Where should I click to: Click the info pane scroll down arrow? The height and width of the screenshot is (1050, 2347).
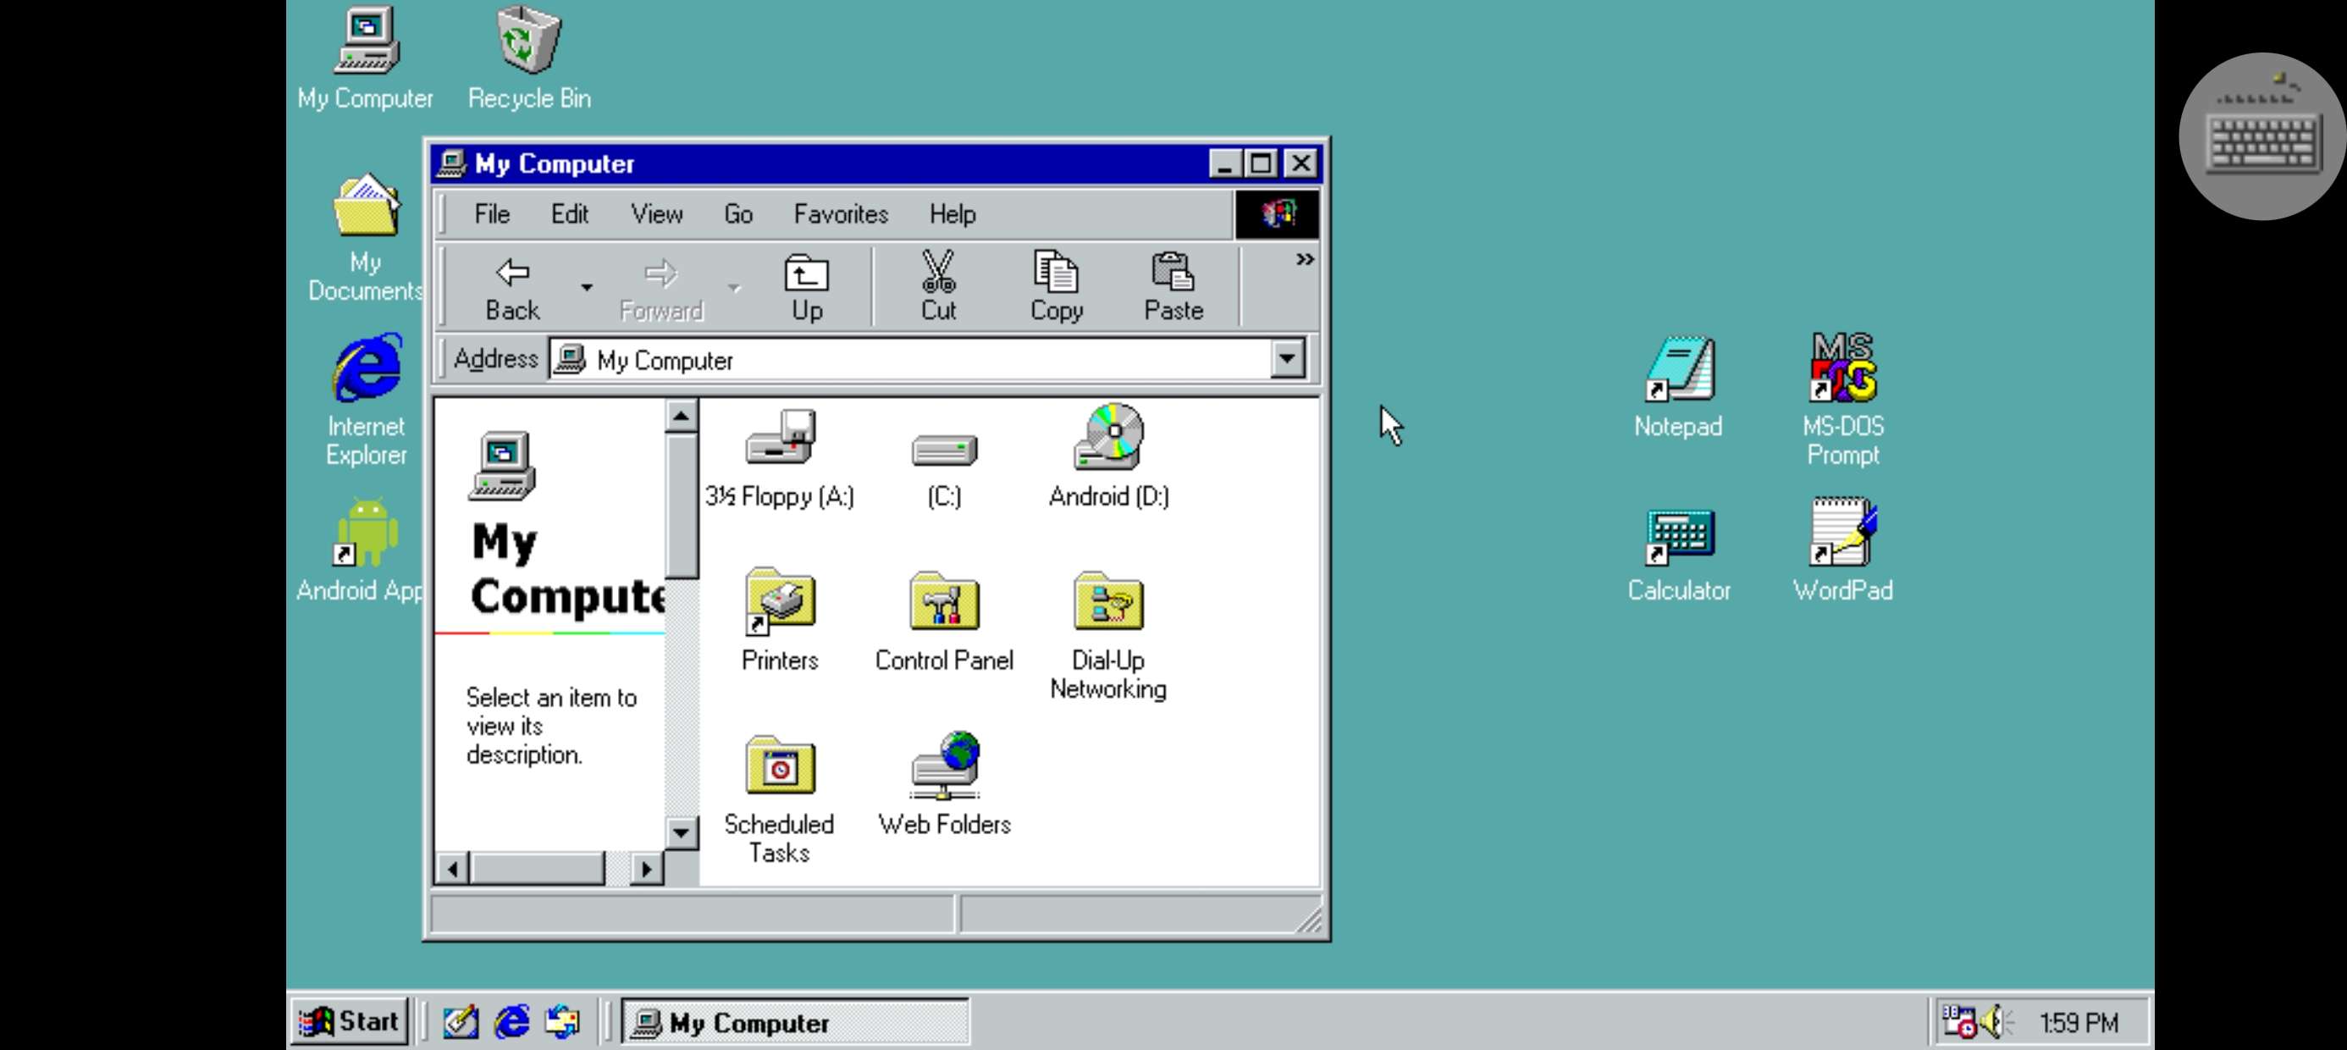(x=681, y=832)
